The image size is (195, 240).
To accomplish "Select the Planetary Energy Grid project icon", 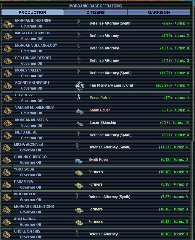I will (79, 86).
